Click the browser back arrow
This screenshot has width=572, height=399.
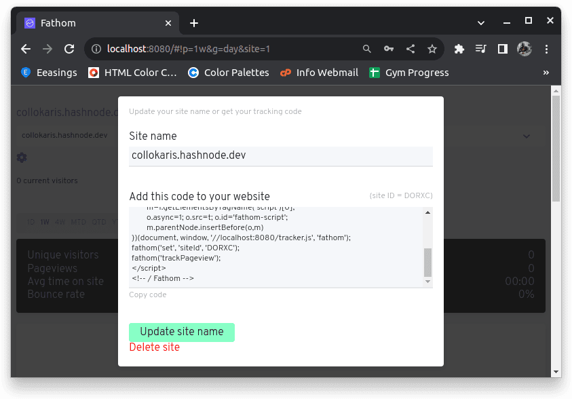(26, 49)
